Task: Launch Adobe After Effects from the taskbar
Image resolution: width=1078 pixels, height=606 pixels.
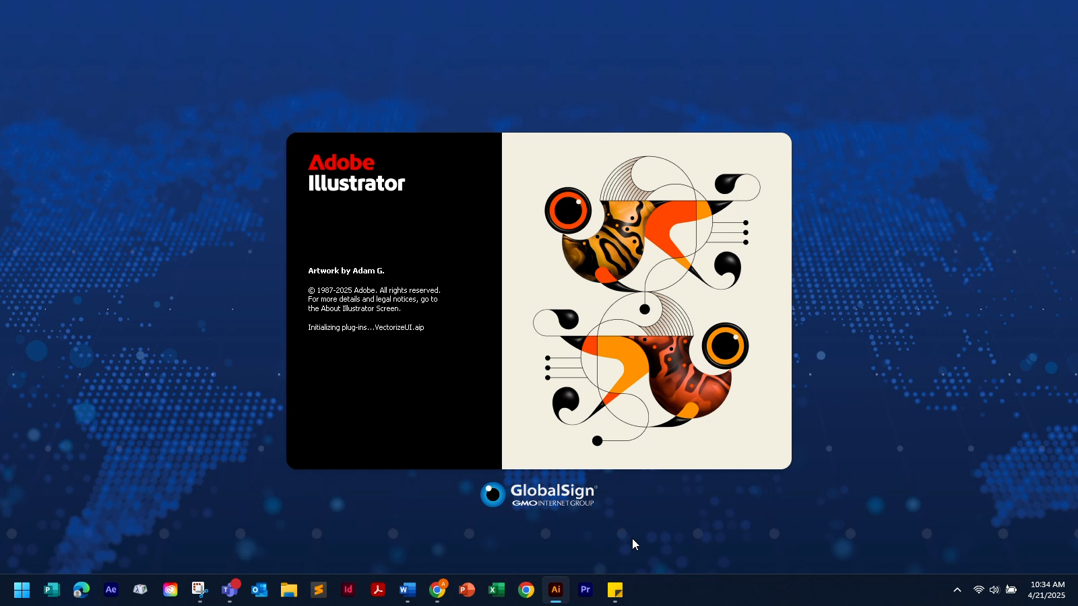Action: click(110, 590)
